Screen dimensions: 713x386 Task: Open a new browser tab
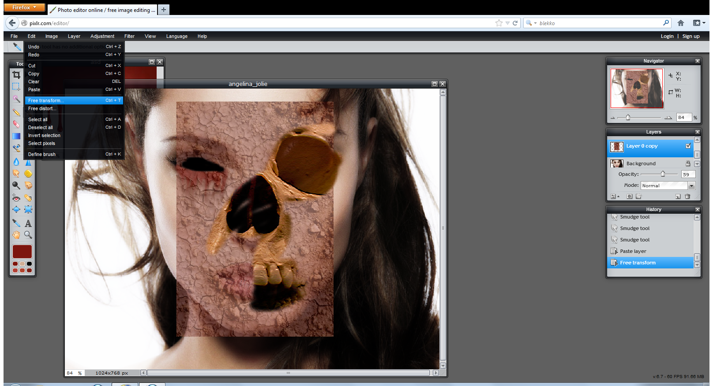(164, 9)
